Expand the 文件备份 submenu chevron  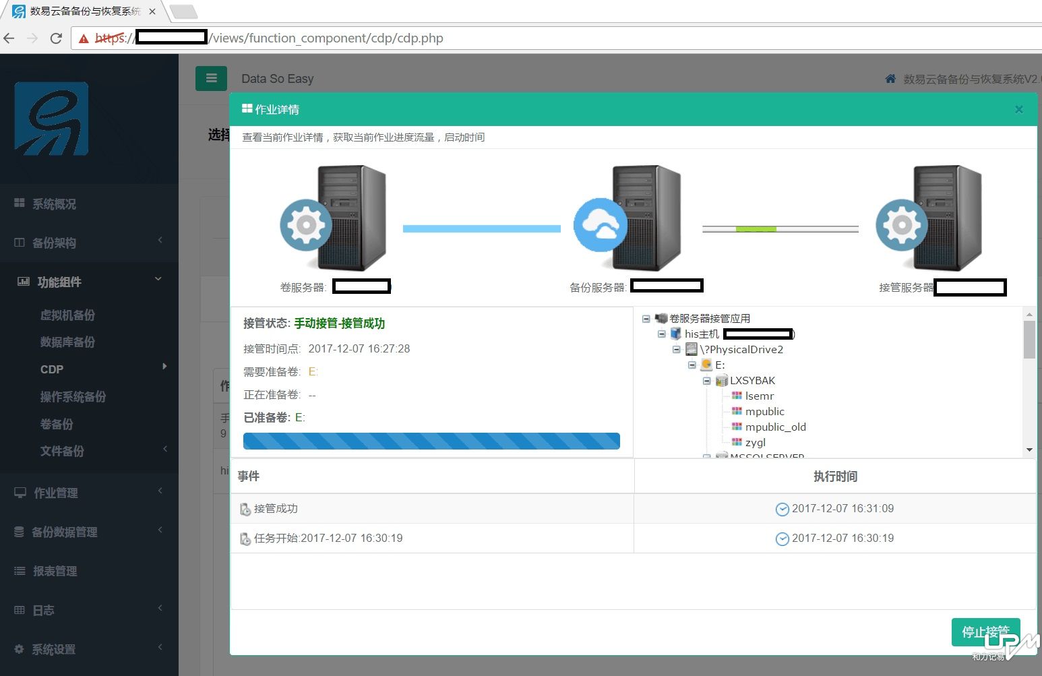[x=165, y=449]
